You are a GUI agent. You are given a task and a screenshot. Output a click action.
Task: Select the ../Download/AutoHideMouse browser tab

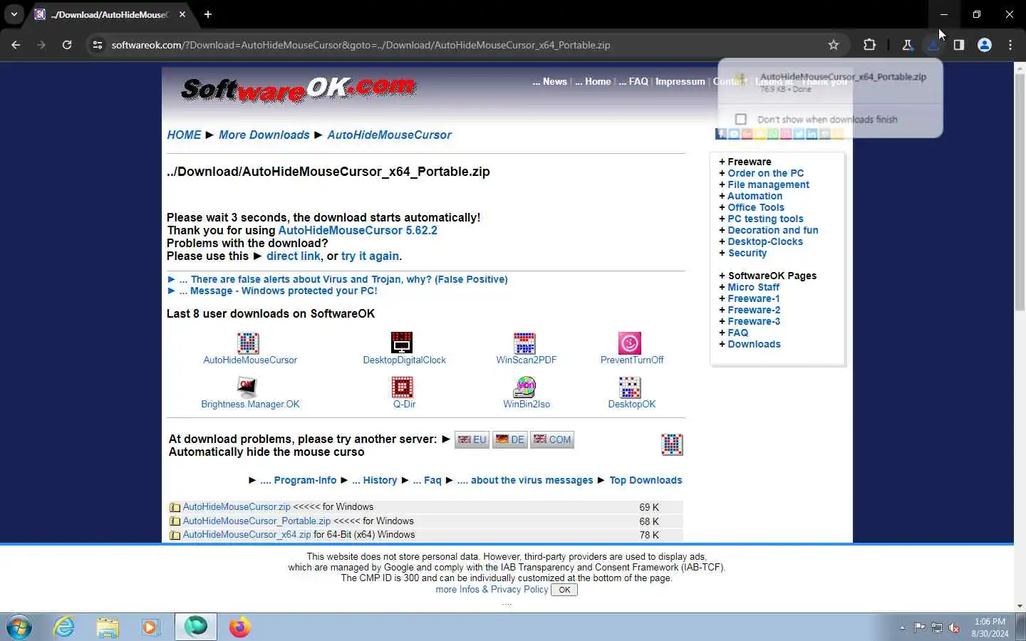pyautogui.click(x=110, y=14)
